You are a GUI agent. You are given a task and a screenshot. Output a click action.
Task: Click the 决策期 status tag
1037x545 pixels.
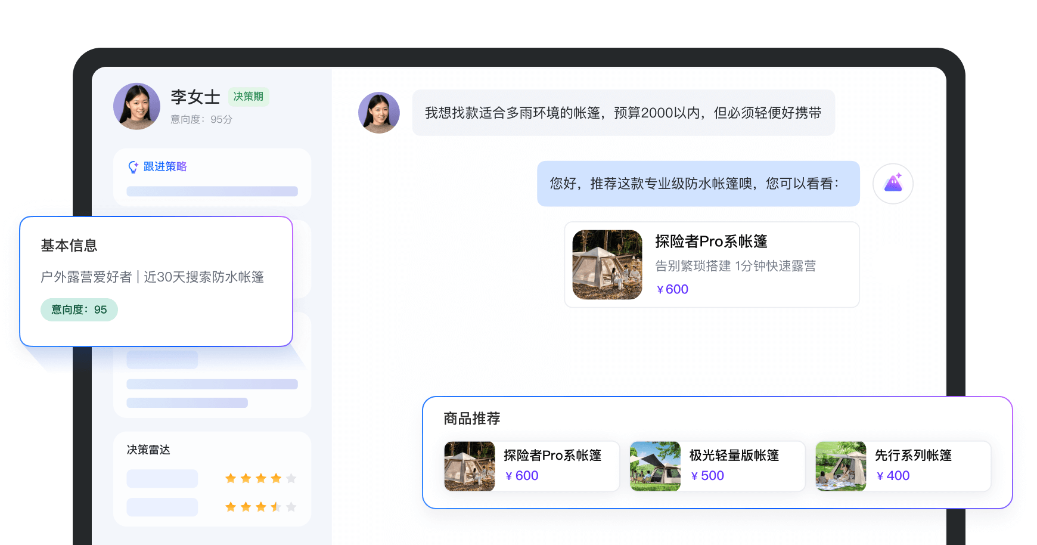[x=249, y=97]
